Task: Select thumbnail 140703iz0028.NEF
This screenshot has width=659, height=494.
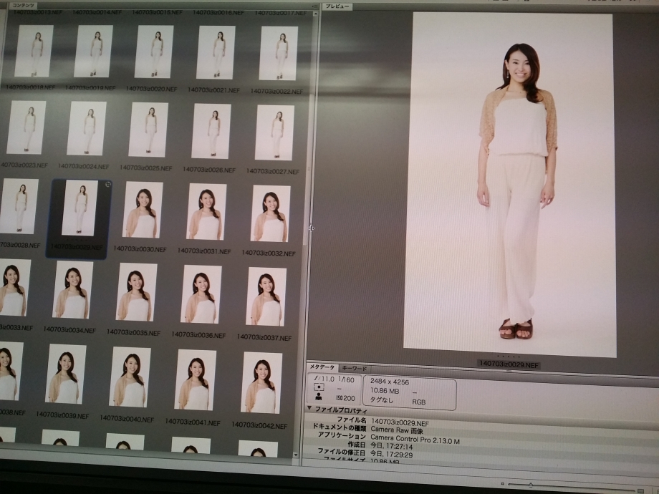Action: (x=19, y=206)
